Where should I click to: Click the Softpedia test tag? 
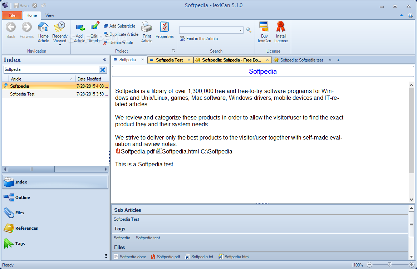point(148,238)
